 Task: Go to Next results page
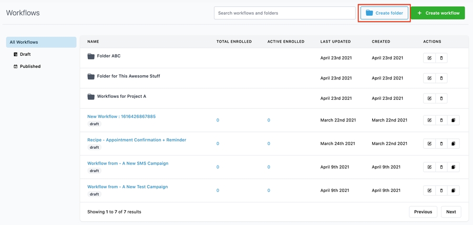click(450, 212)
